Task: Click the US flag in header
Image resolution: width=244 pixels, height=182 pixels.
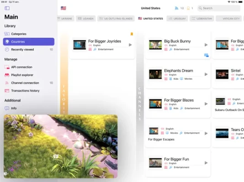Action: click(64, 8)
